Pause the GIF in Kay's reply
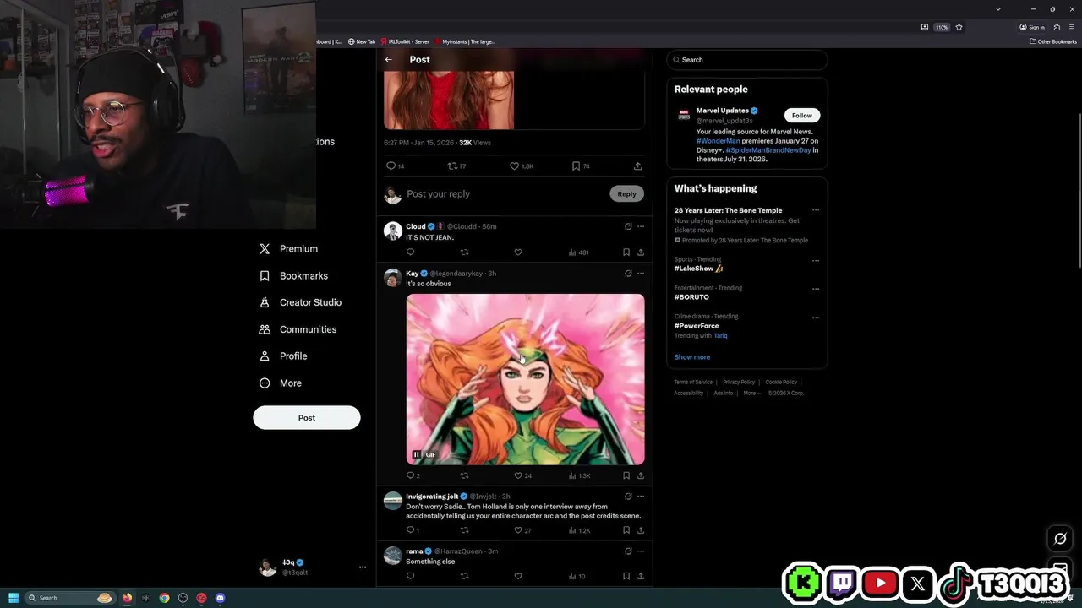Viewport: 1082px width, 608px height. [416, 454]
